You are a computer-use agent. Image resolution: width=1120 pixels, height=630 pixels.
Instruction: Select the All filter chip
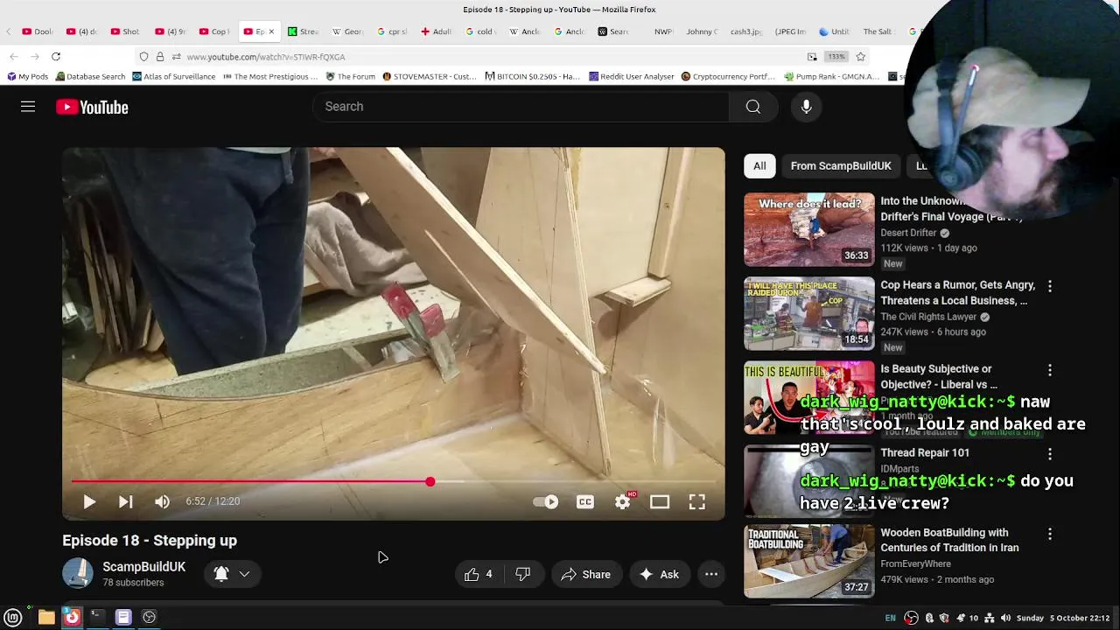759,165
